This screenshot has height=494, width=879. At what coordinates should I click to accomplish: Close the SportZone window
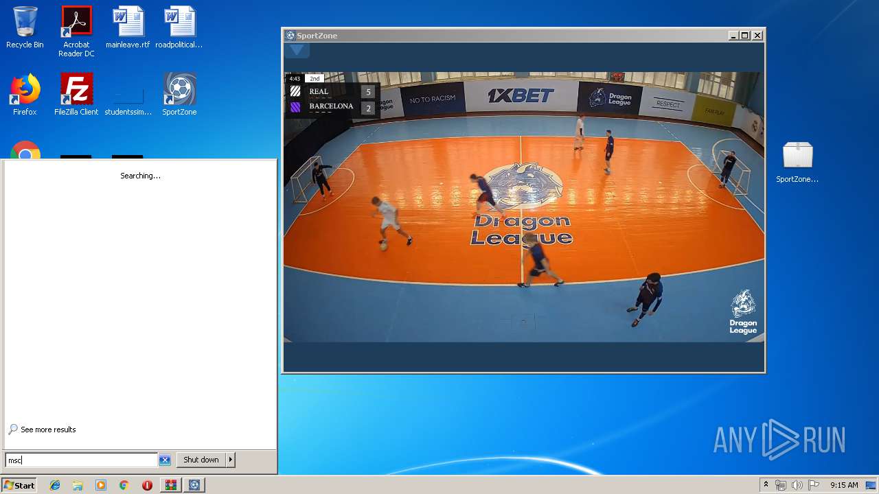(757, 36)
